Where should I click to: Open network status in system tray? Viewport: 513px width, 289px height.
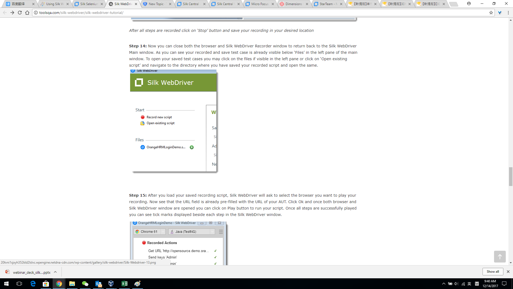point(463,284)
